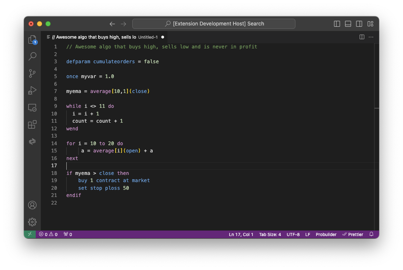Open the Remote Explorer view
This screenshot has height=270, width=403.
pos(32,107)
